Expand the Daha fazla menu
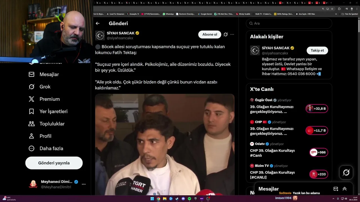Viewport: 360px width, 202px height. coord(46,148)
